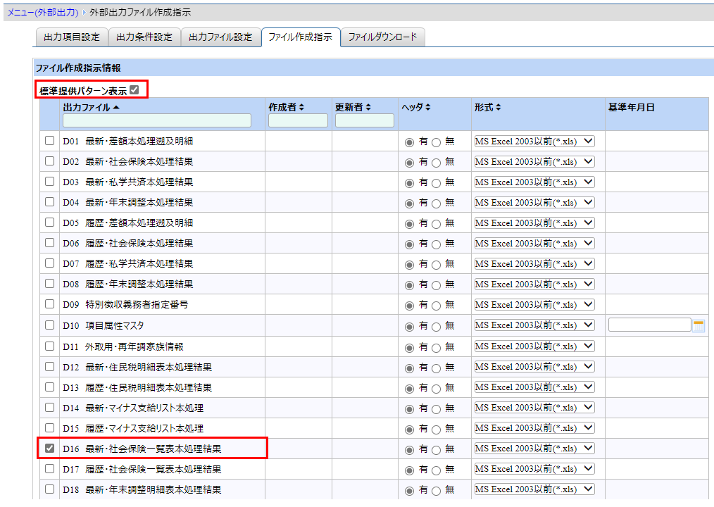Viewport: 714px width, 507px height.
Task: Switch to 出力項目設定 tab
Action: pyautogui.click(x=72, y=37)
